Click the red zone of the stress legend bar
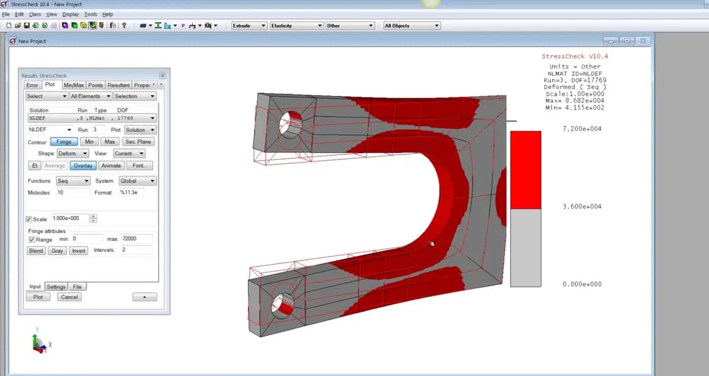709x376 pixels. 525,169
